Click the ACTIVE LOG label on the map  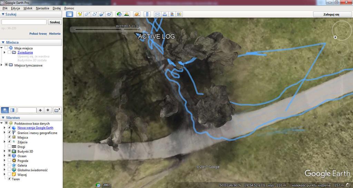click(156, 37)
